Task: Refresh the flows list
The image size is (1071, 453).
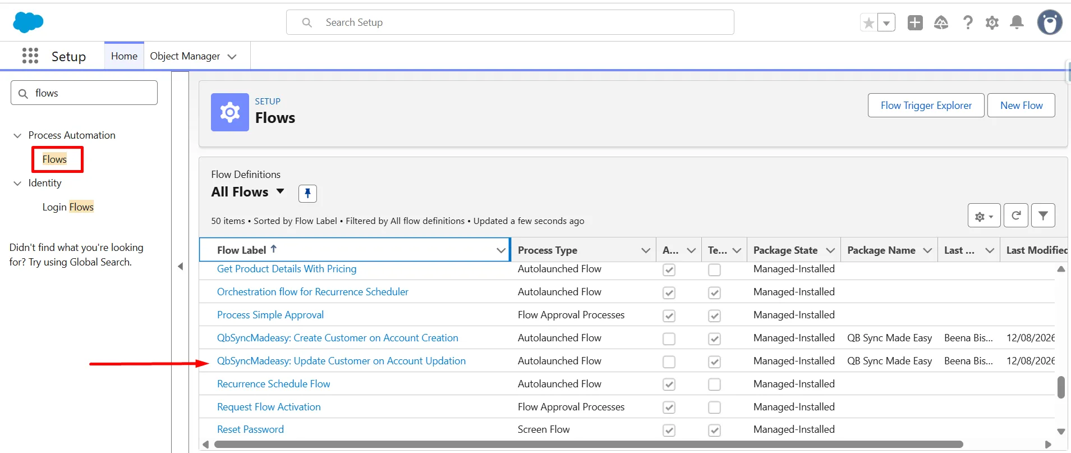Action: (x=1016, y=216)
